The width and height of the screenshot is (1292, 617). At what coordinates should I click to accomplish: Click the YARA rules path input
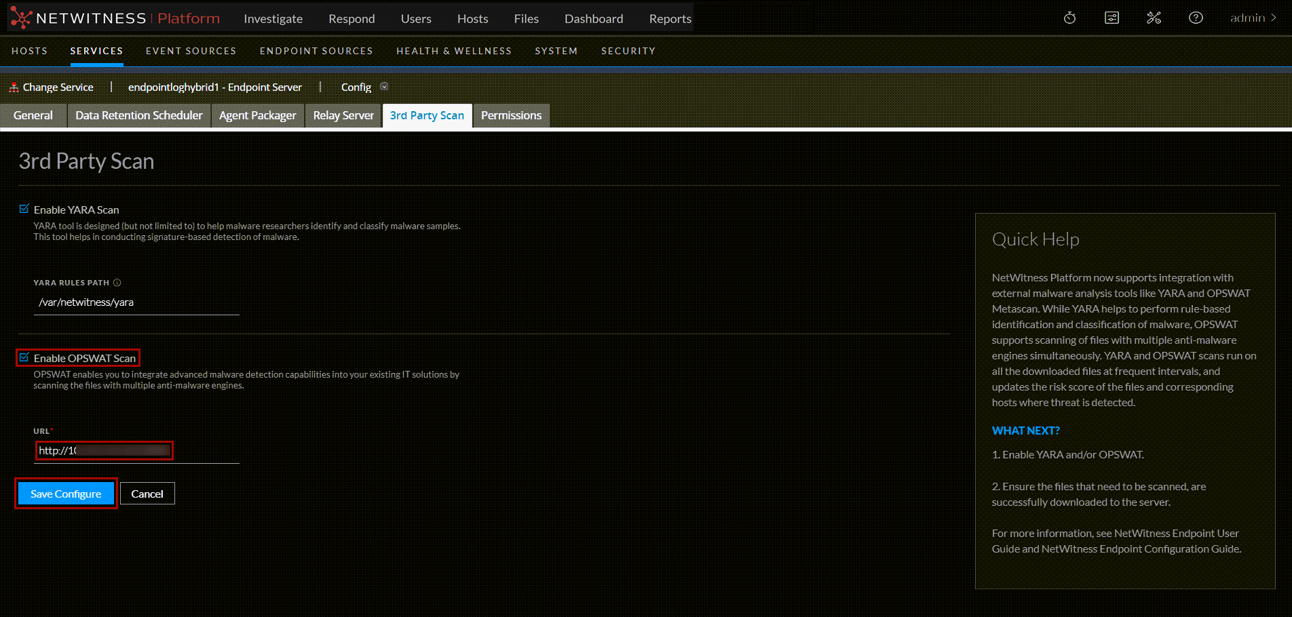[x=136, y=302]
